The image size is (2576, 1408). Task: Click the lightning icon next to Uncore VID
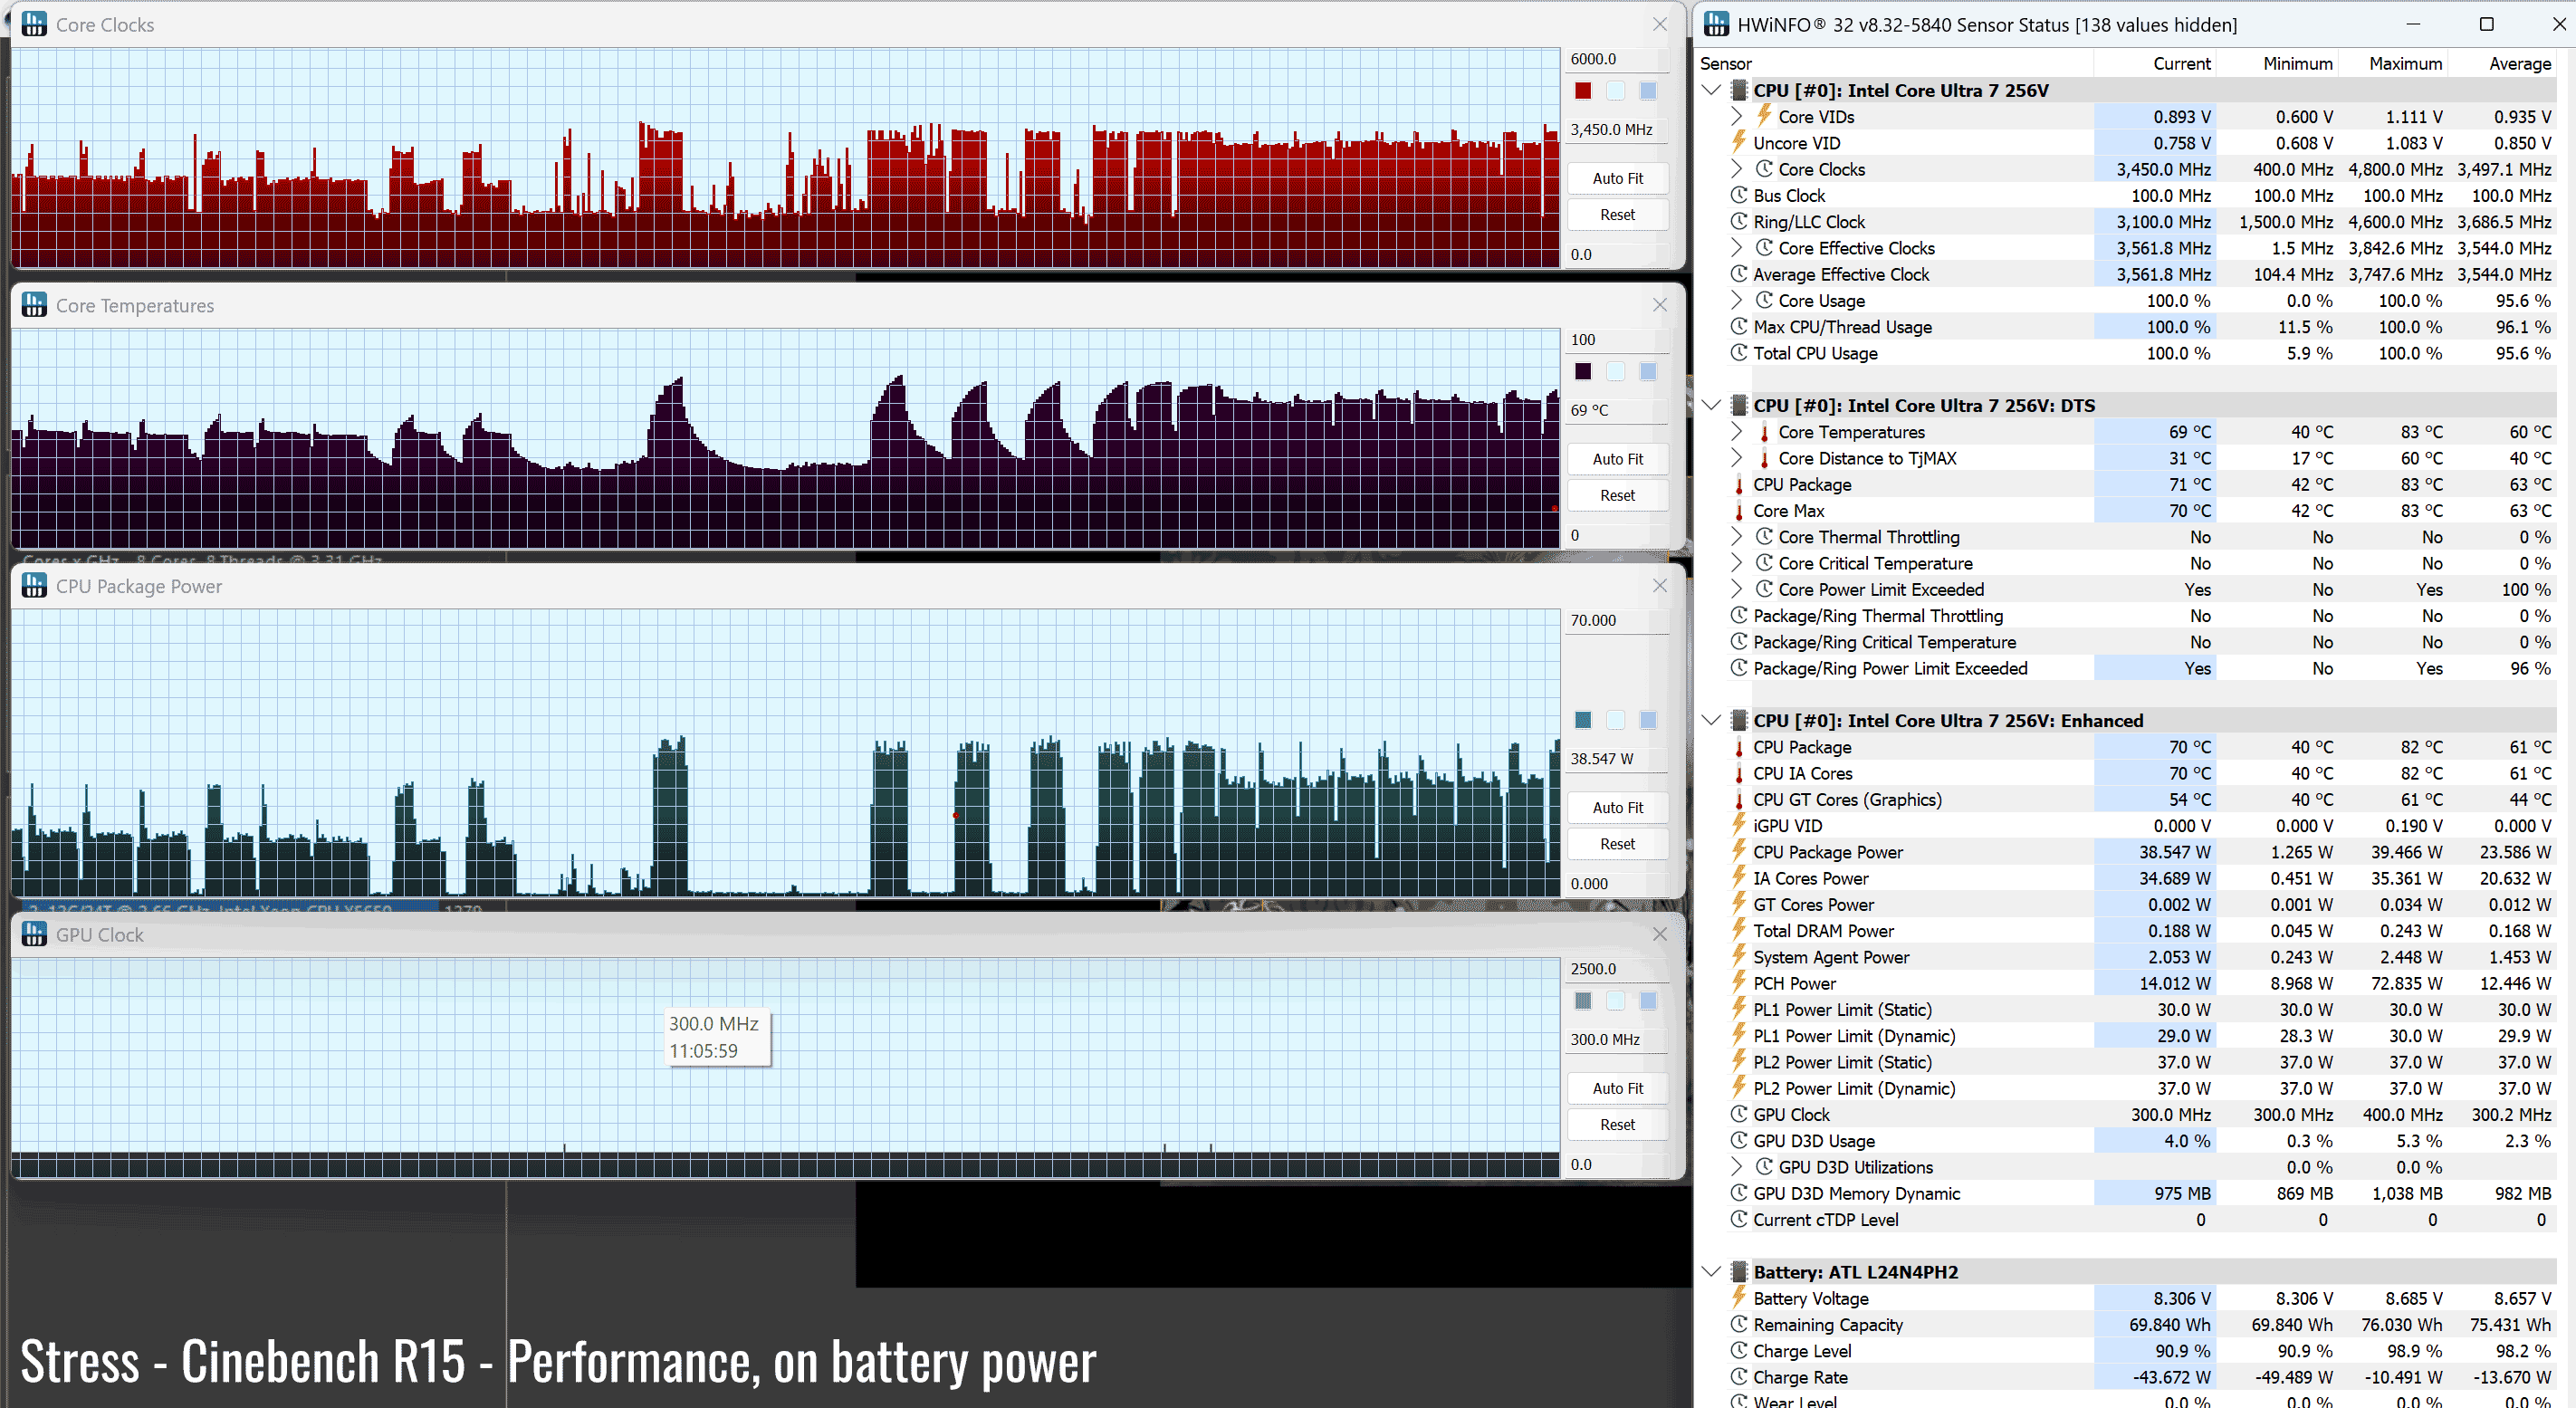click(x=1739, y=143)
